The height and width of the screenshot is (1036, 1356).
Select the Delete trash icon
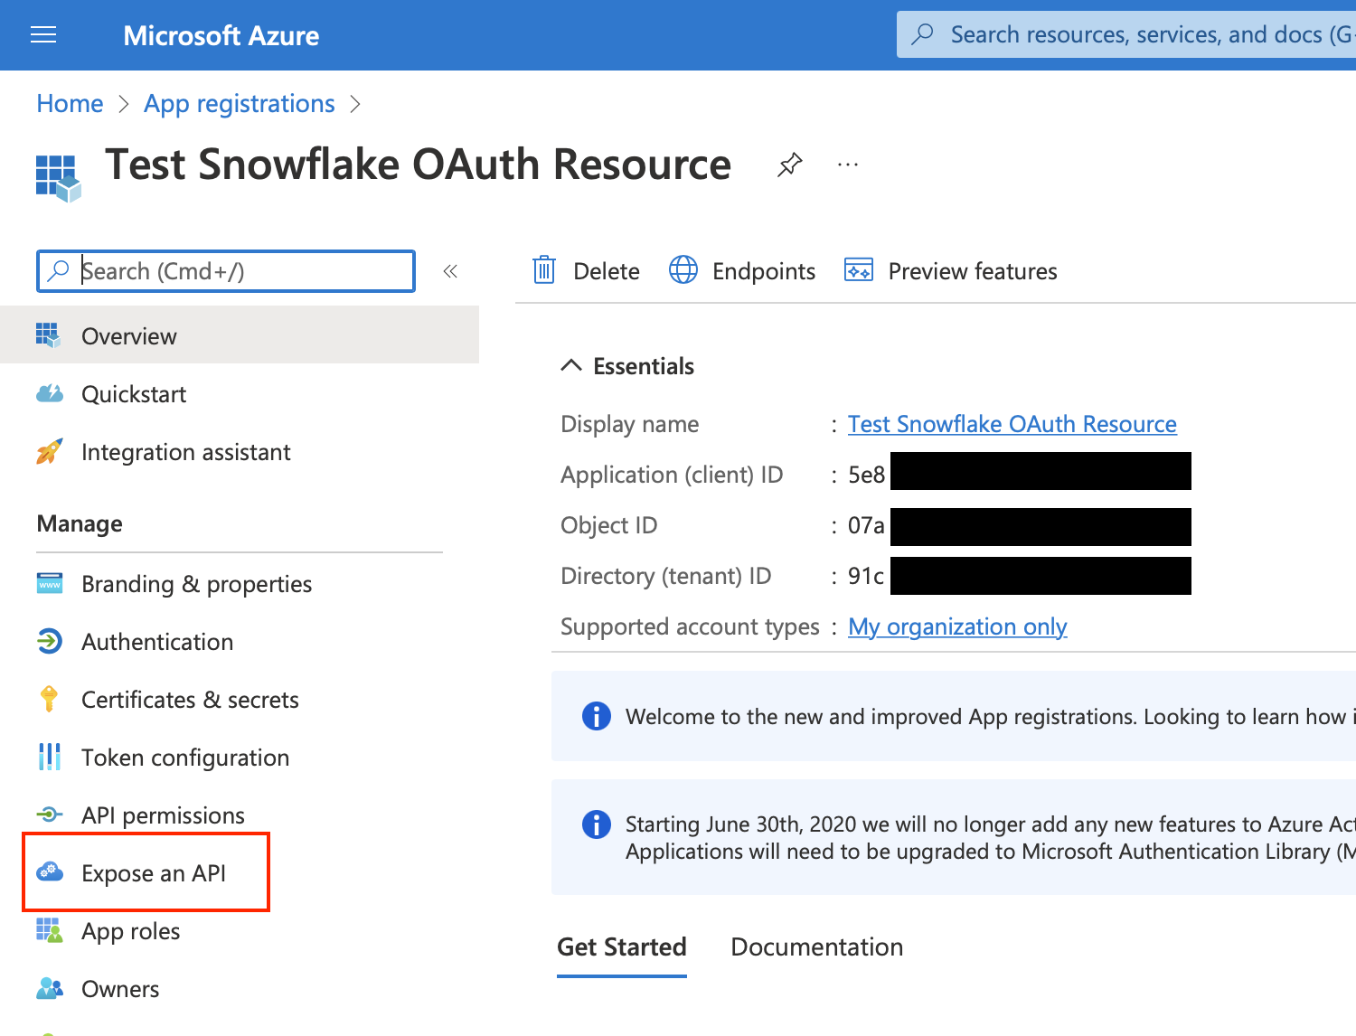click(x=543, y=269)
